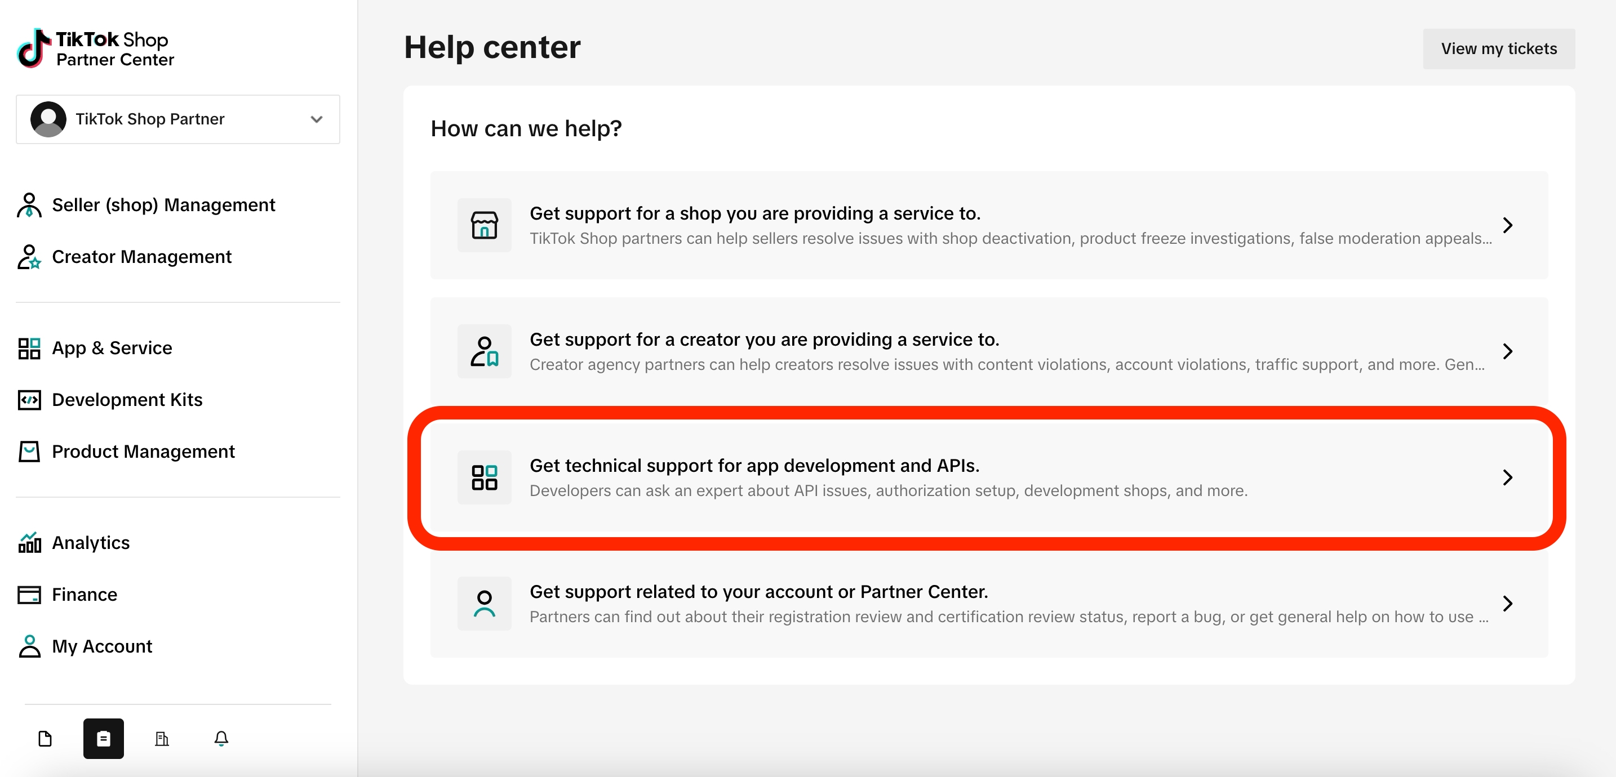
Task: Open My Account page
Action: [x=102, y=646]
